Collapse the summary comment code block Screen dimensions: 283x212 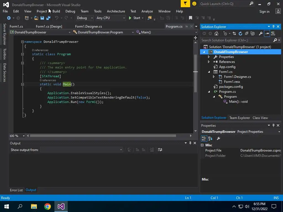23,63
